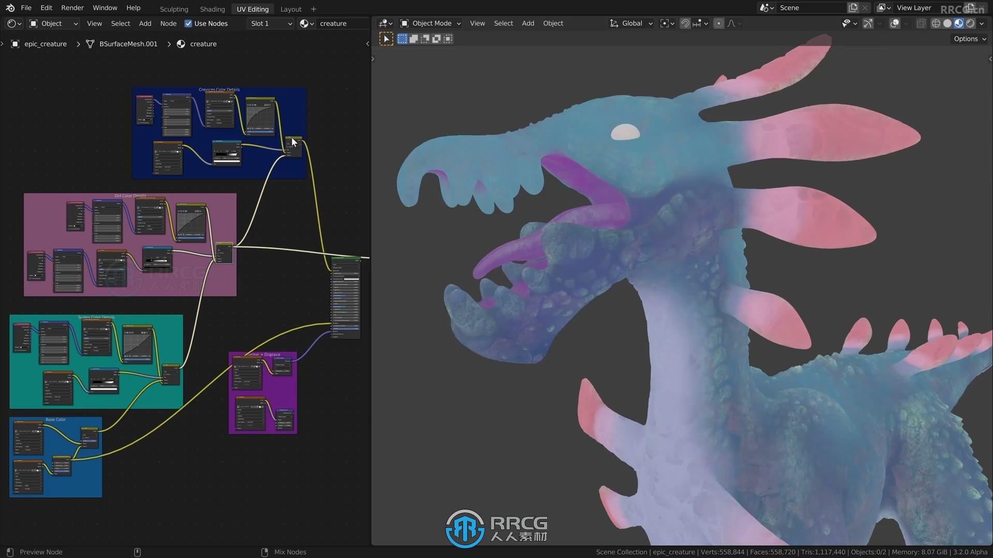This screenshot has width=993, height=558.
Task: Click the viewport shading solid icon
Action: (949, 23)
